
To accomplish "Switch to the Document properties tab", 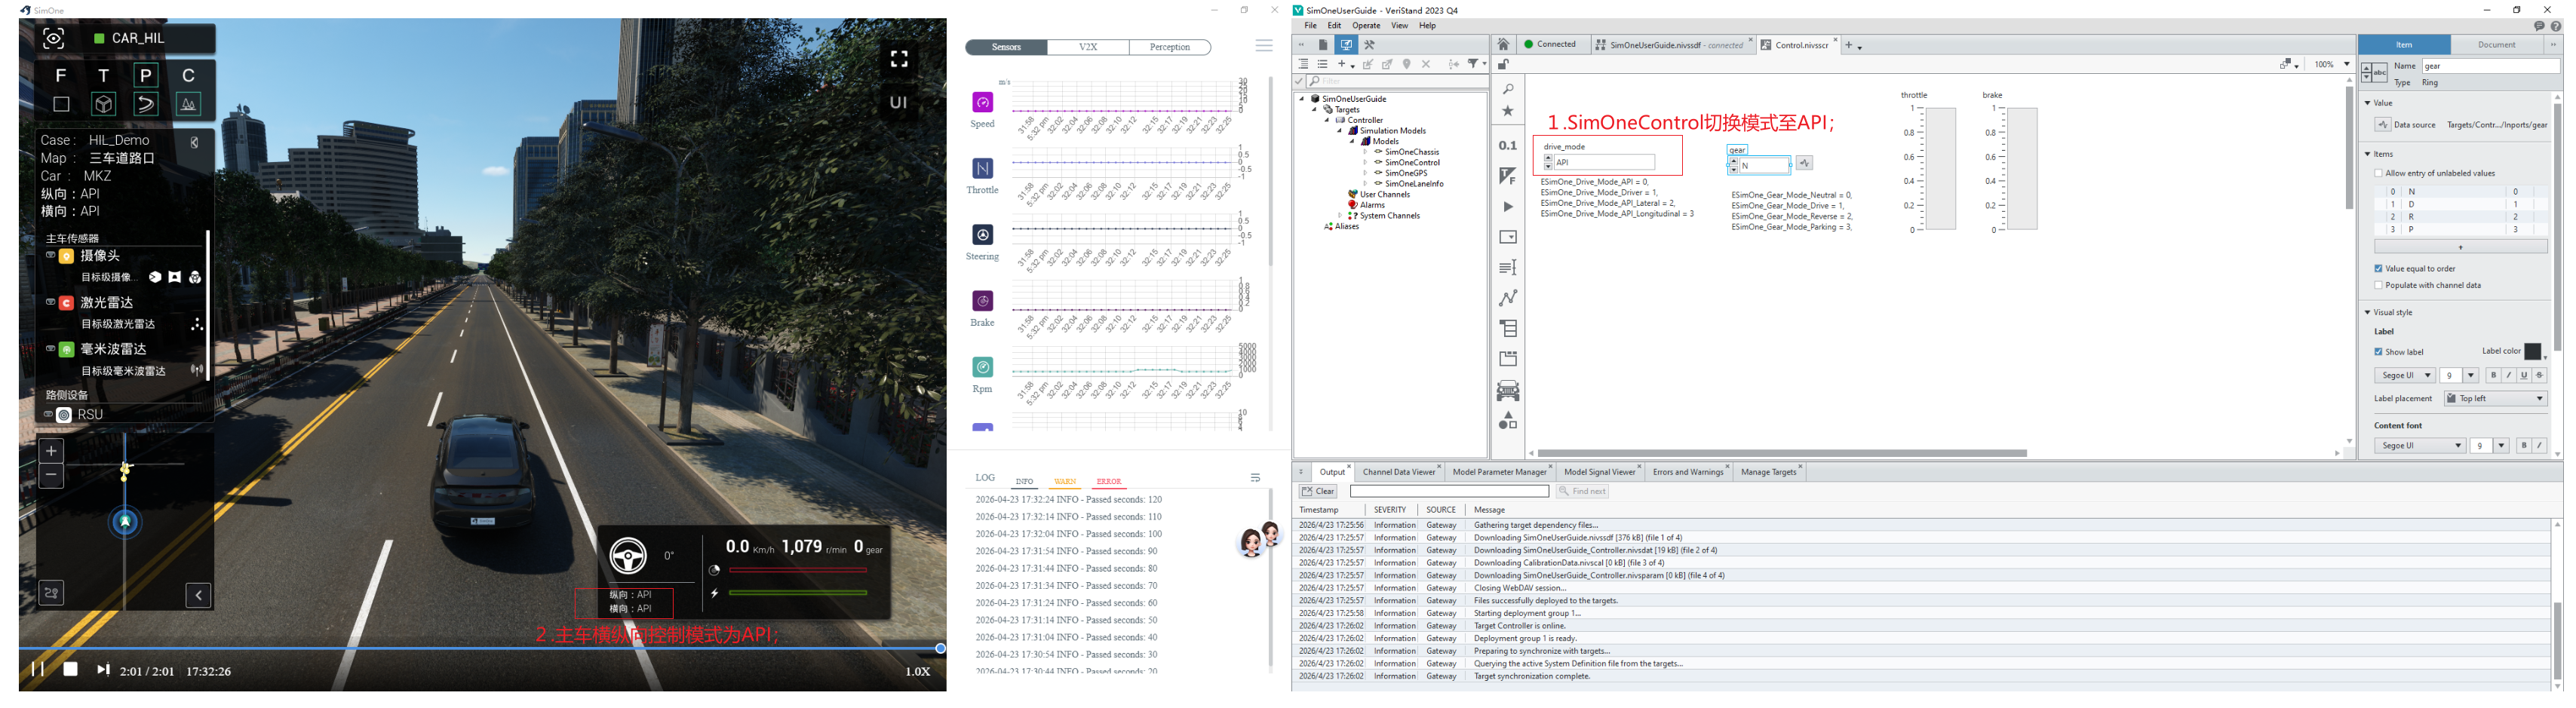I will pyautogui.click(x=2496, y=45).
